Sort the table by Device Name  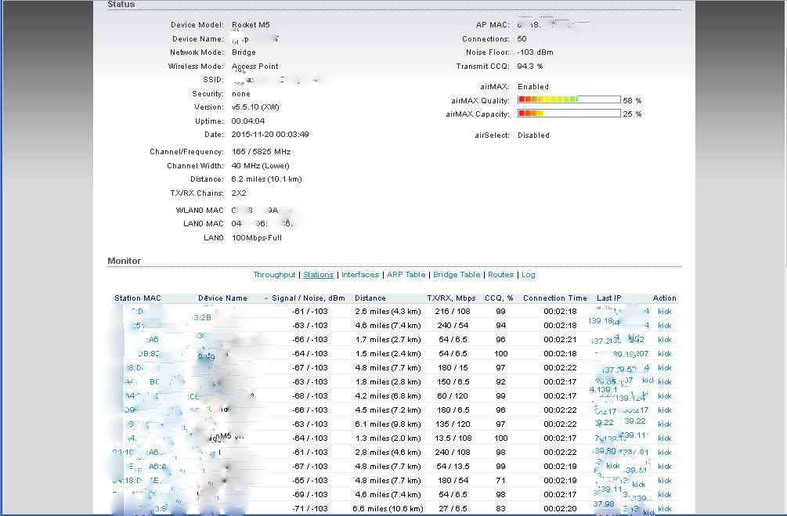tap(222, 298)
